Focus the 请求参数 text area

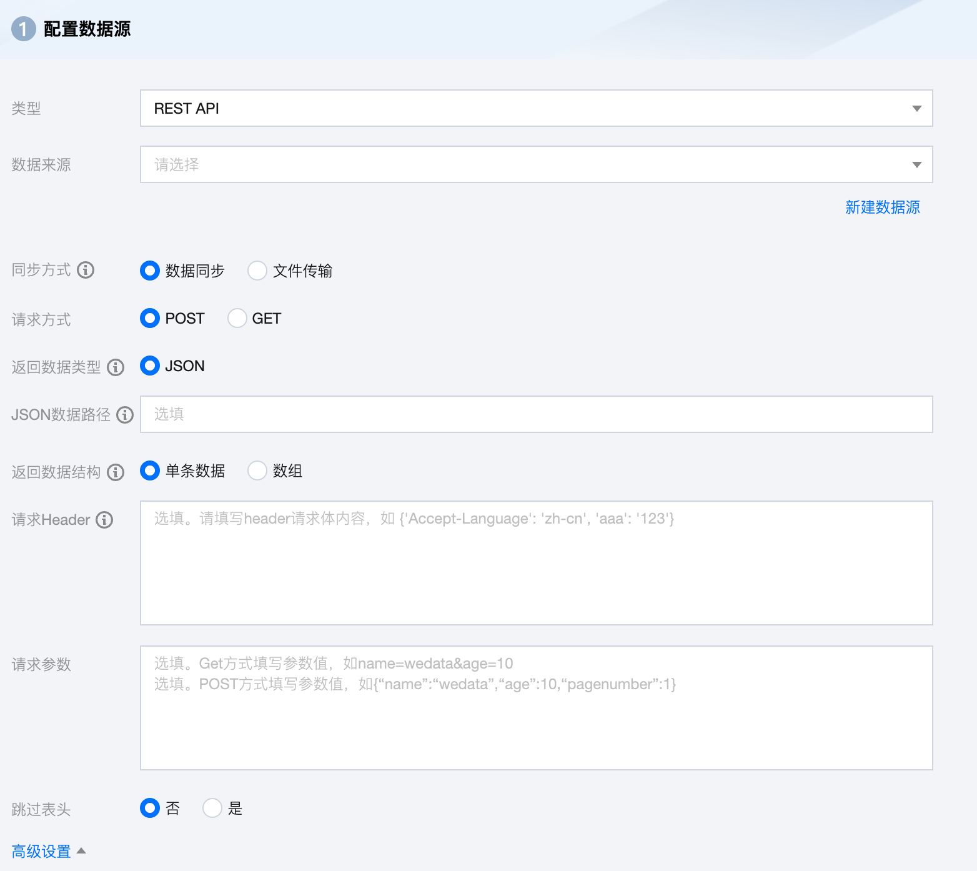(536, 707)
